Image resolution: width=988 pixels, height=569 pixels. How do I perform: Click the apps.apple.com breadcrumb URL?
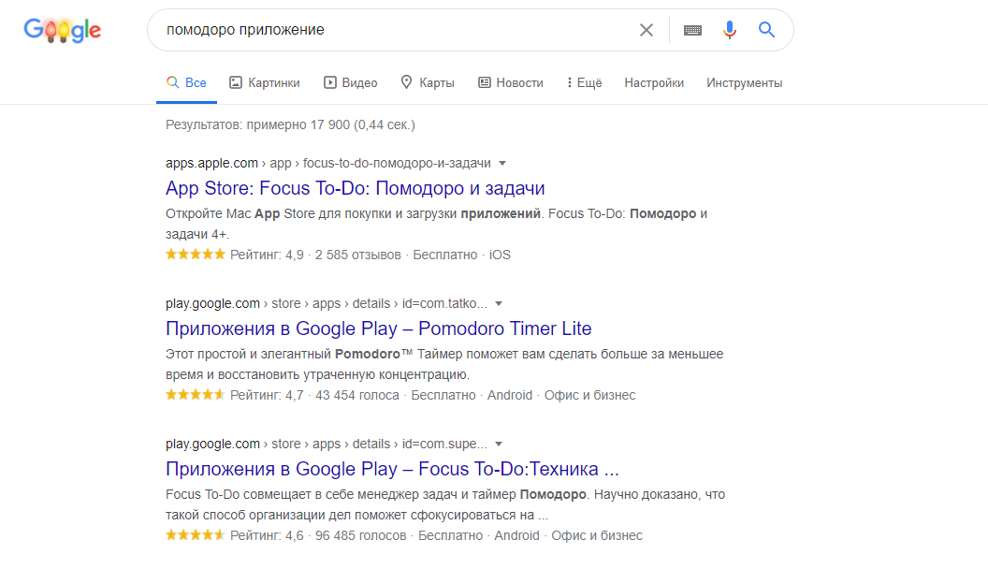click(327, 163)
